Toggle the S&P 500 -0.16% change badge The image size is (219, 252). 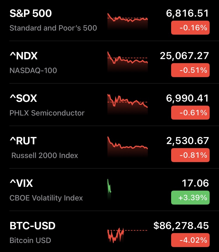coord(190,28)
